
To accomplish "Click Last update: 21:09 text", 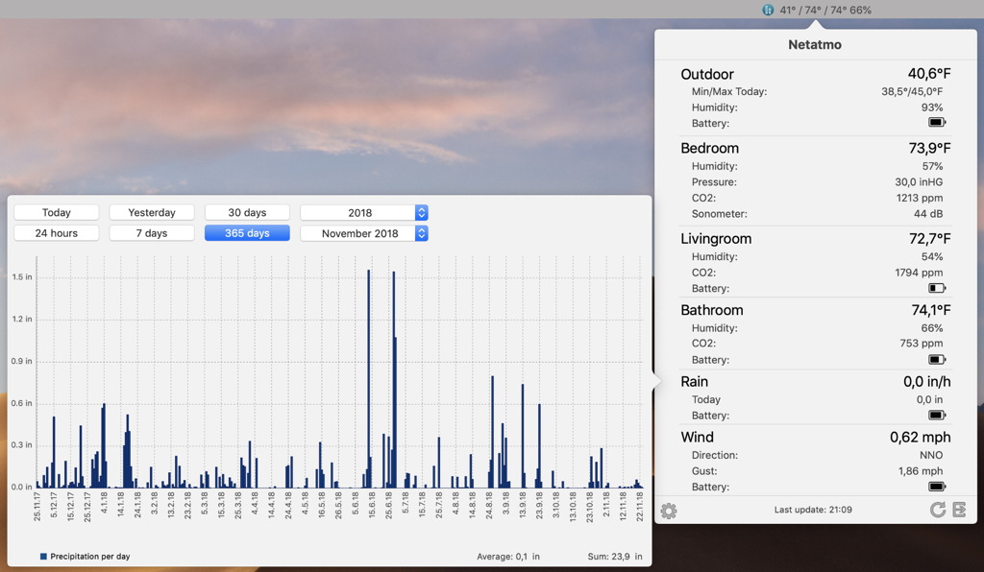I will click(x=813, y=510).
